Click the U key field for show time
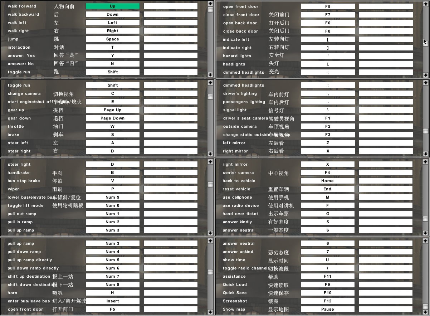Screen dimensions: 430x316 point(328,260)
